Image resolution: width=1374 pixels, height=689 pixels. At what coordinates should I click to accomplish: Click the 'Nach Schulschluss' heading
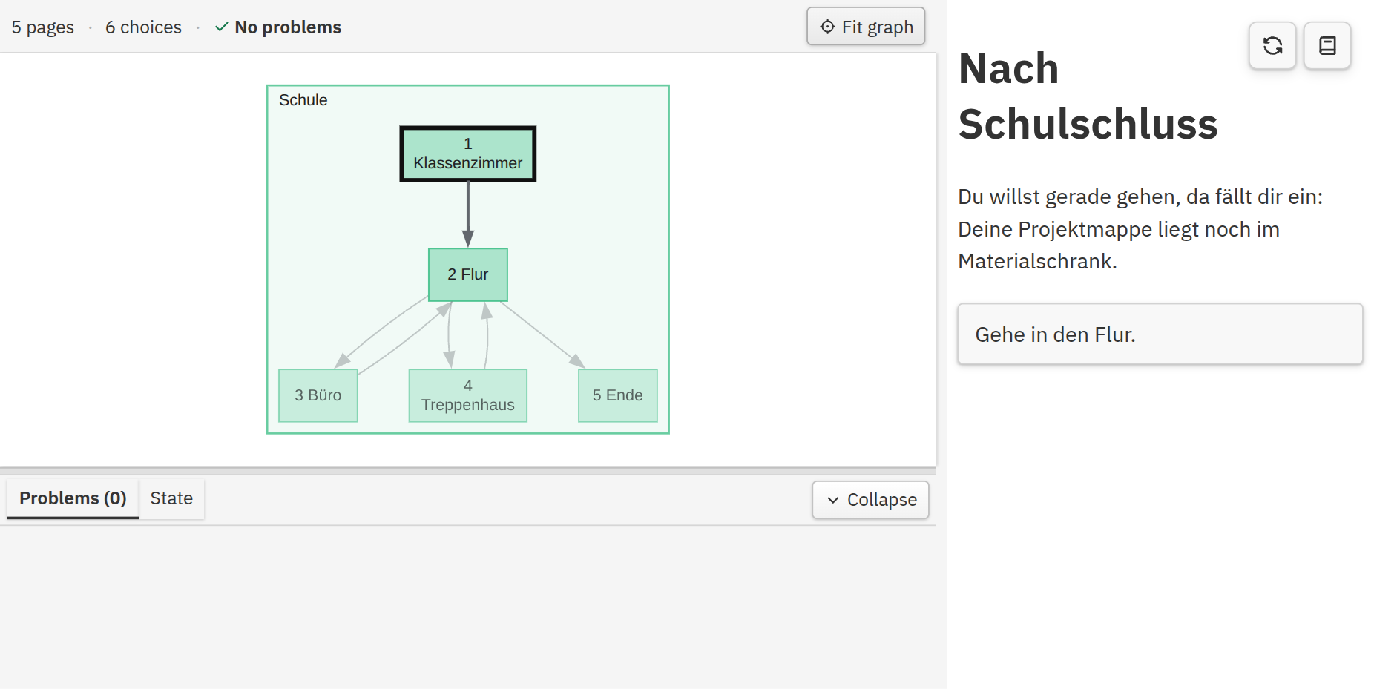pos(1088,96)
